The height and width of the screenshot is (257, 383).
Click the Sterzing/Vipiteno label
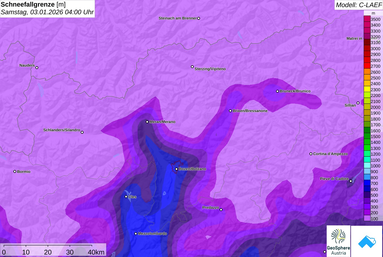(x=210, y=69)
